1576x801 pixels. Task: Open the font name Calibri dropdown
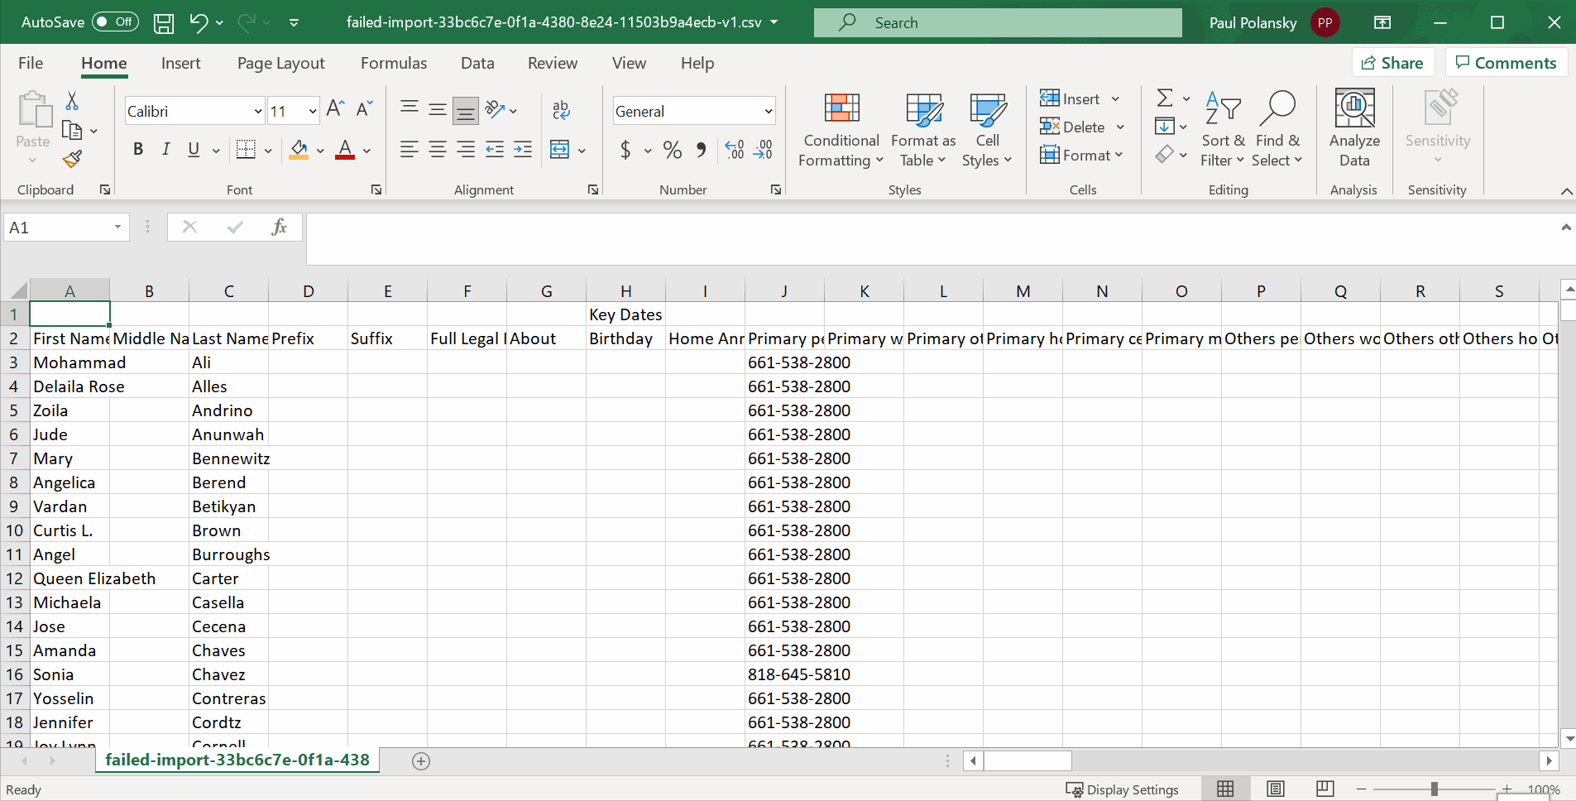click(x=258, y=111)
